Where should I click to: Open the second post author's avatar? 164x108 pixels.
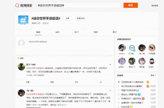click(x=22, y=93)
